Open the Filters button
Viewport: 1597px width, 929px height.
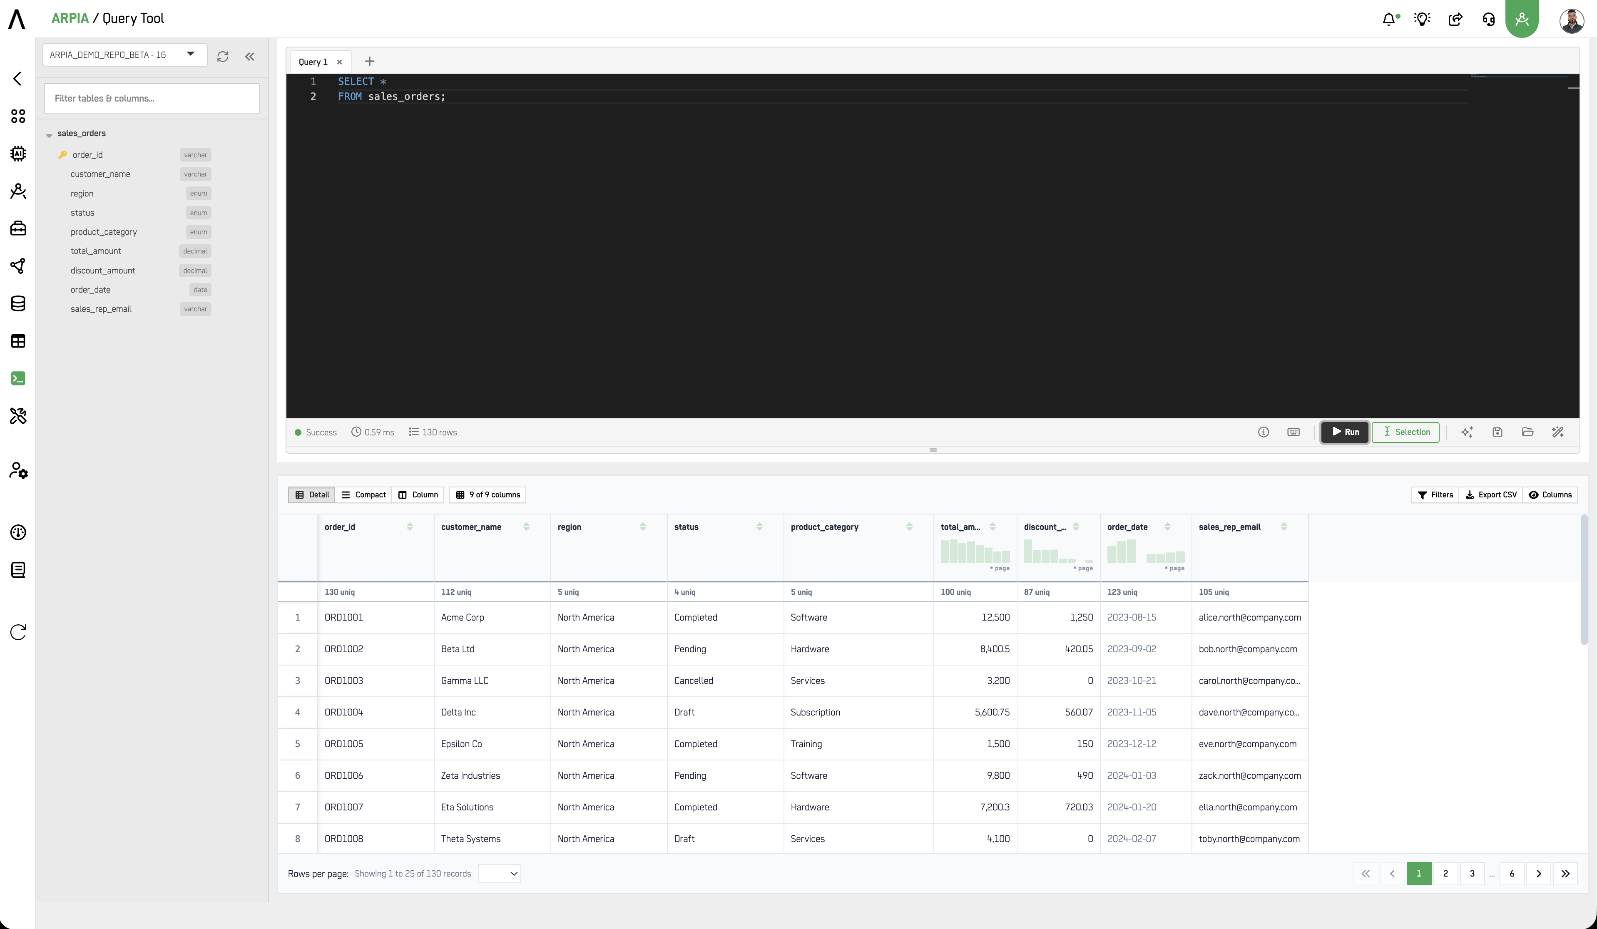point(1435,495)
